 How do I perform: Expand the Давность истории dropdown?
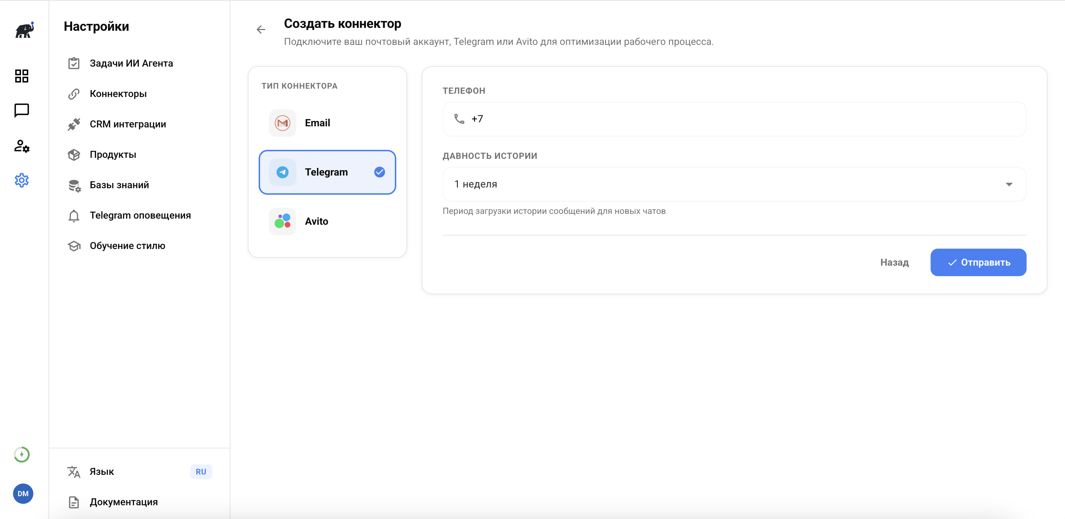tap(734, 184)
